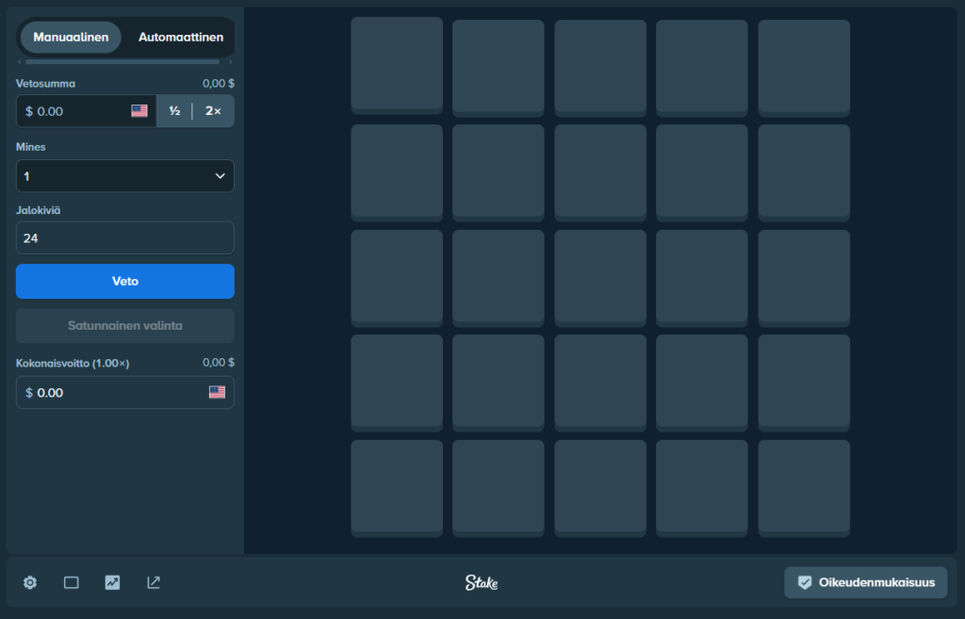Toggle theater mode rectangle icon
The height and width of the screenshot is (619, 965).
tap(71, 582)
